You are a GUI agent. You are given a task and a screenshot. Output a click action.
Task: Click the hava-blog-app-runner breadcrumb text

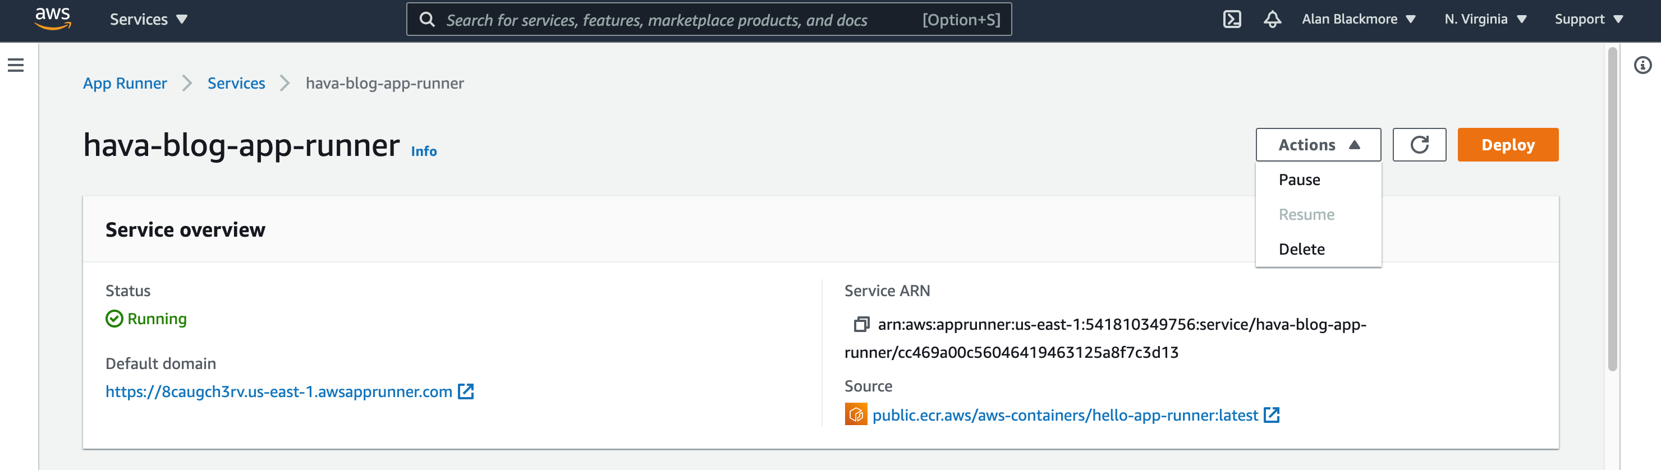[x=384, y=83]
